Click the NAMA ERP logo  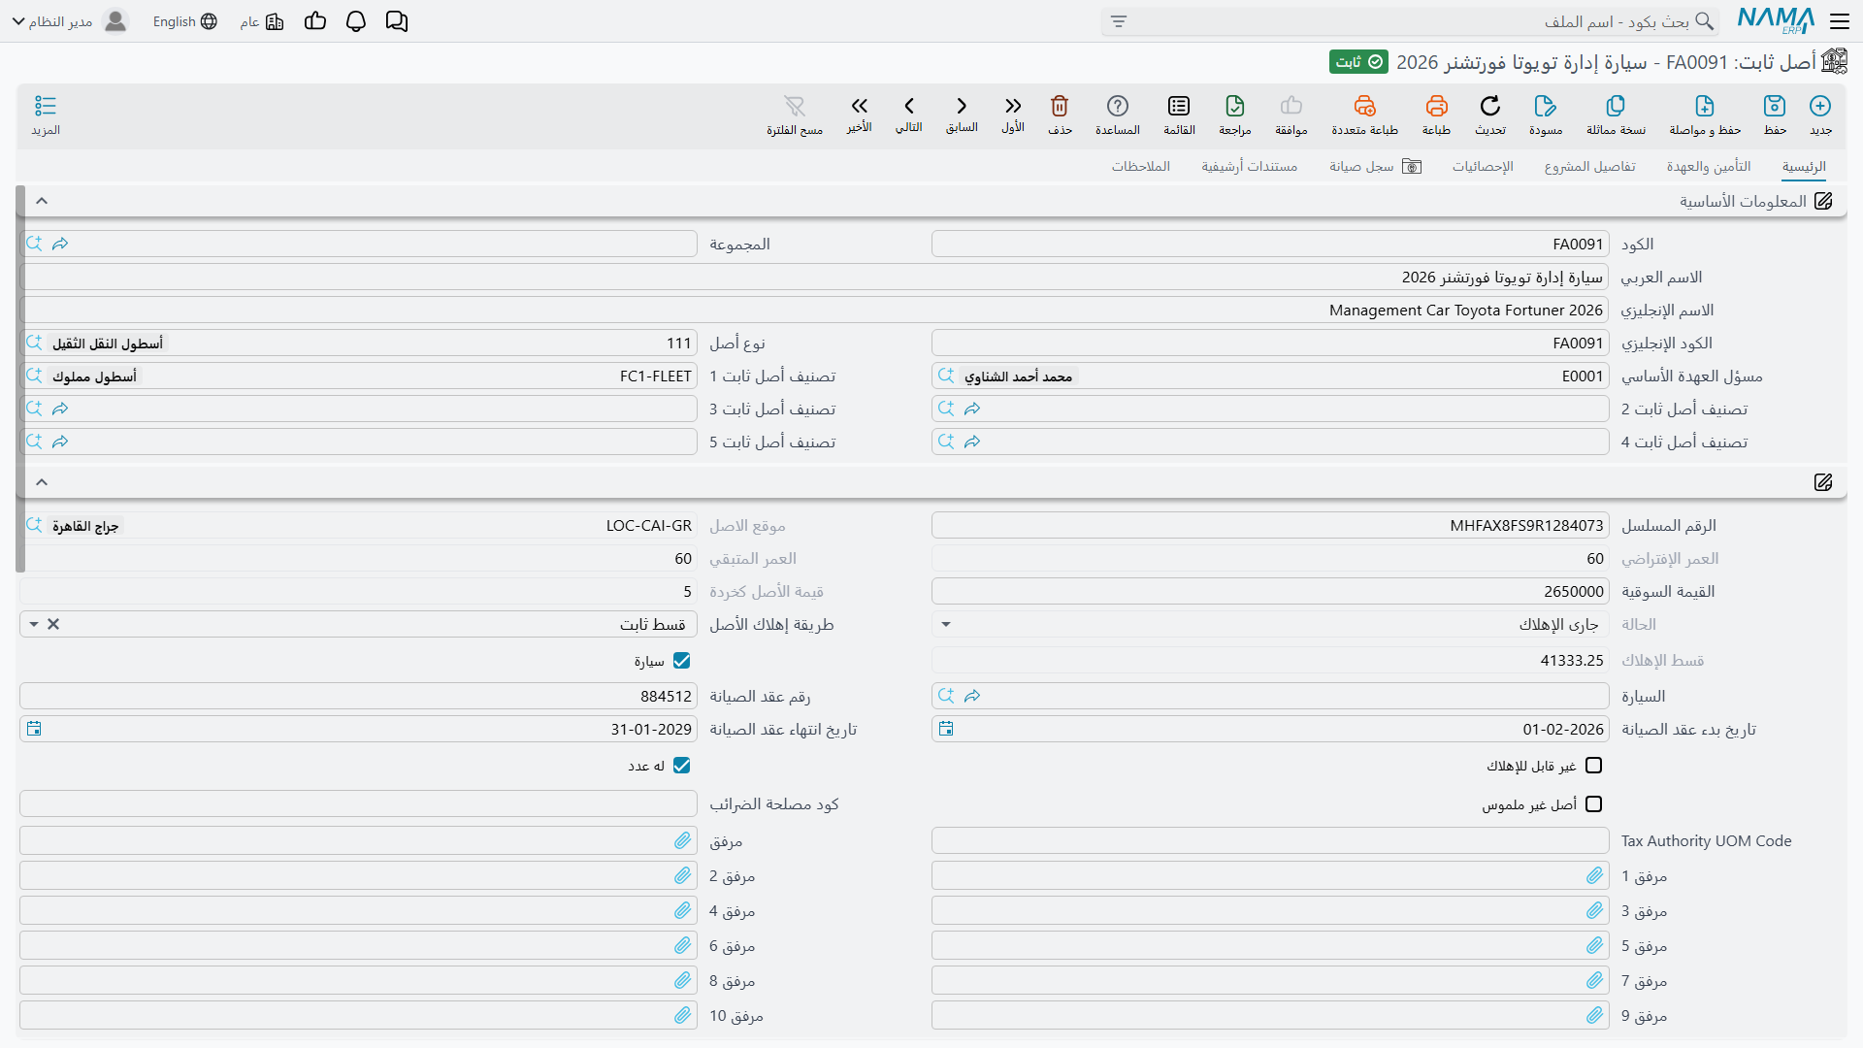tap(1776, 20)
